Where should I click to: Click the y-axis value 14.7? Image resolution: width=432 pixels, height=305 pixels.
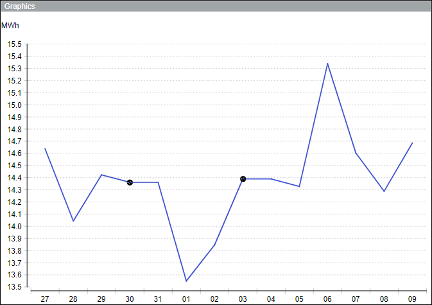coord(14,141)
